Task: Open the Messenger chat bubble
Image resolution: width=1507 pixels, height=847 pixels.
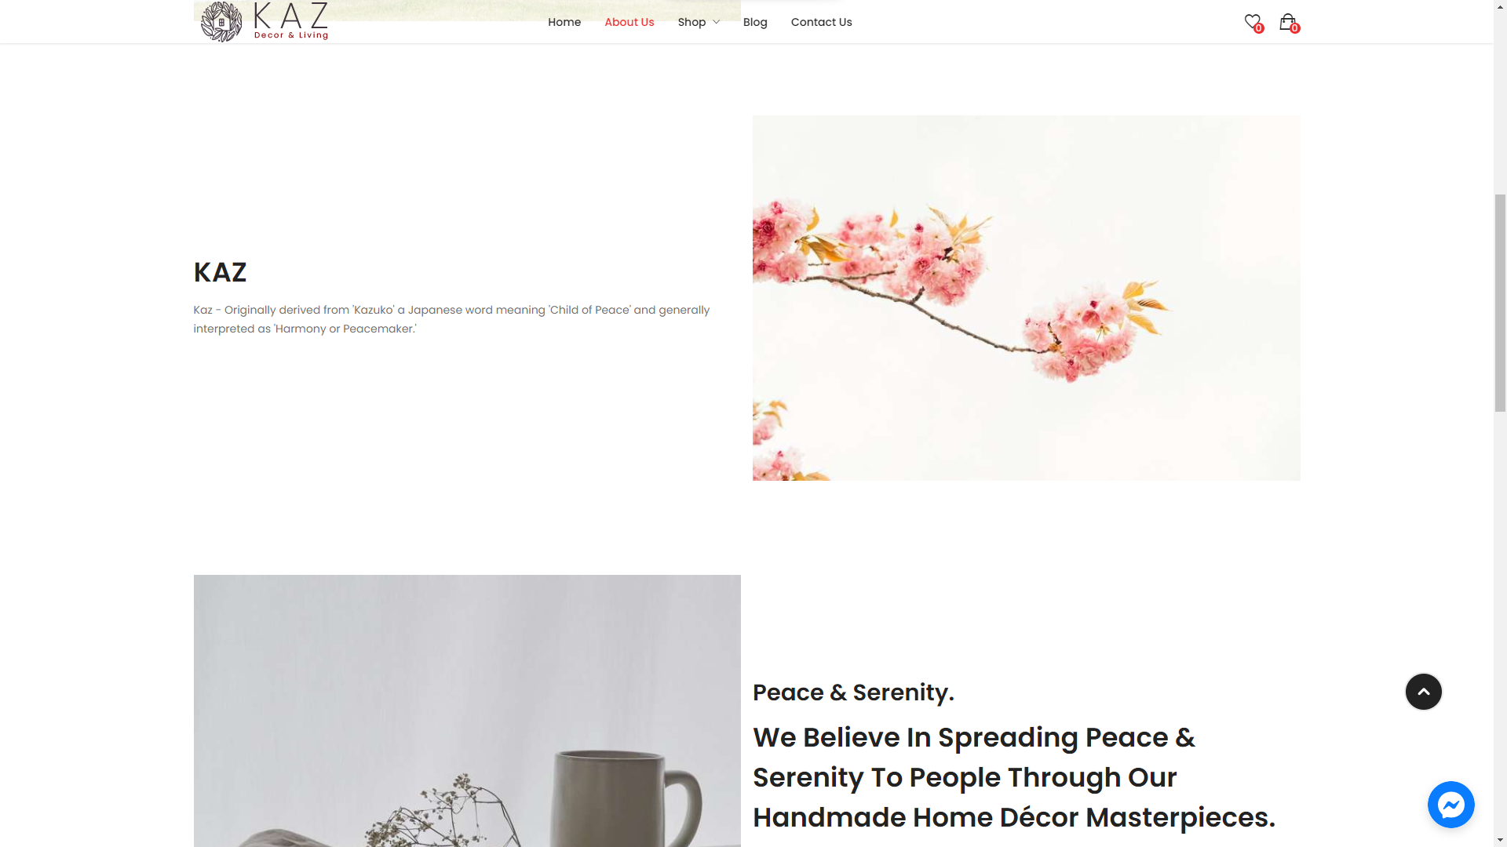Action: point(1450,805)
